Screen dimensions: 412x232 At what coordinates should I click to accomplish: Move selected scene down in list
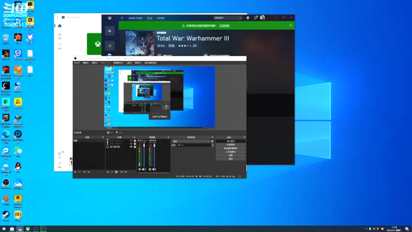point(89,172)
